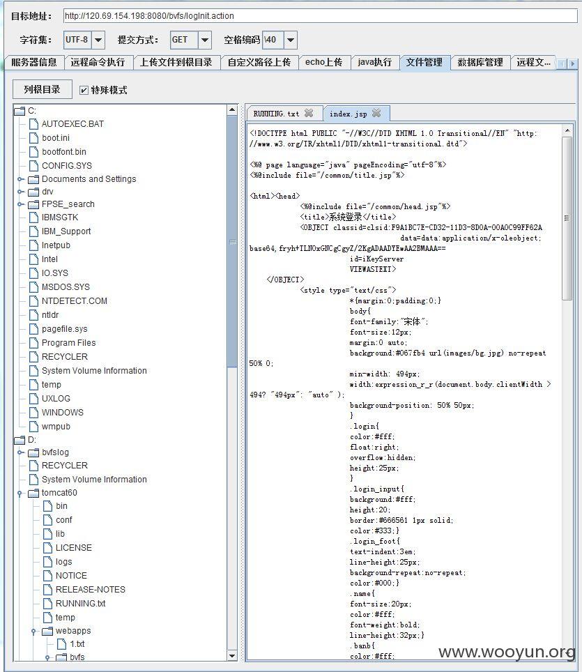Click the pagefile.sys file icon
This screenshot has width=582, height=672.
tap(33, 329)
